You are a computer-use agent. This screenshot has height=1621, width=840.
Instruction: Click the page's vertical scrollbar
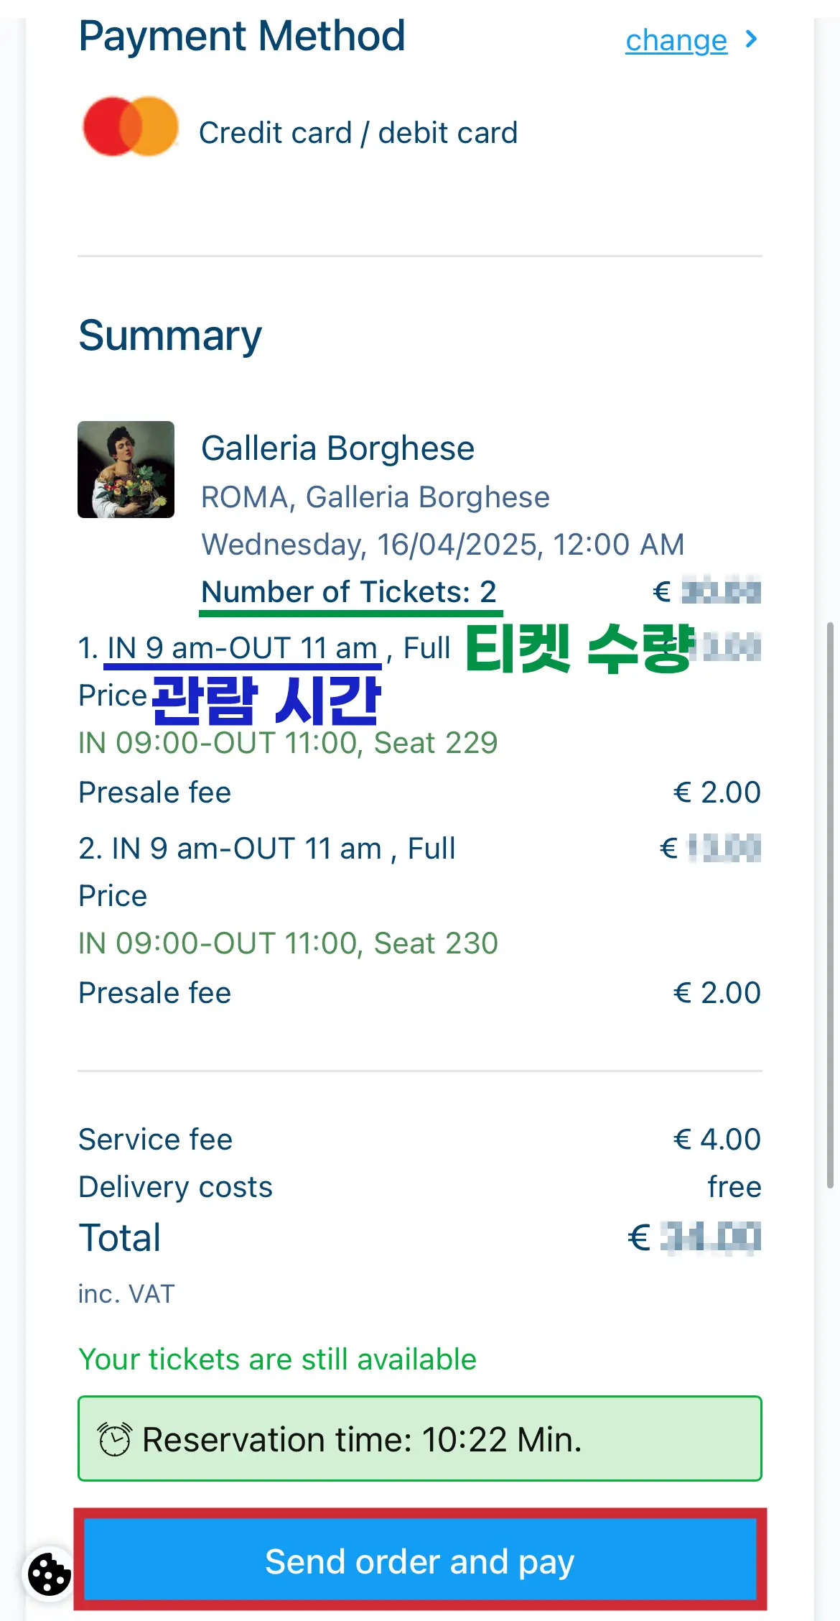click(830, 905)
